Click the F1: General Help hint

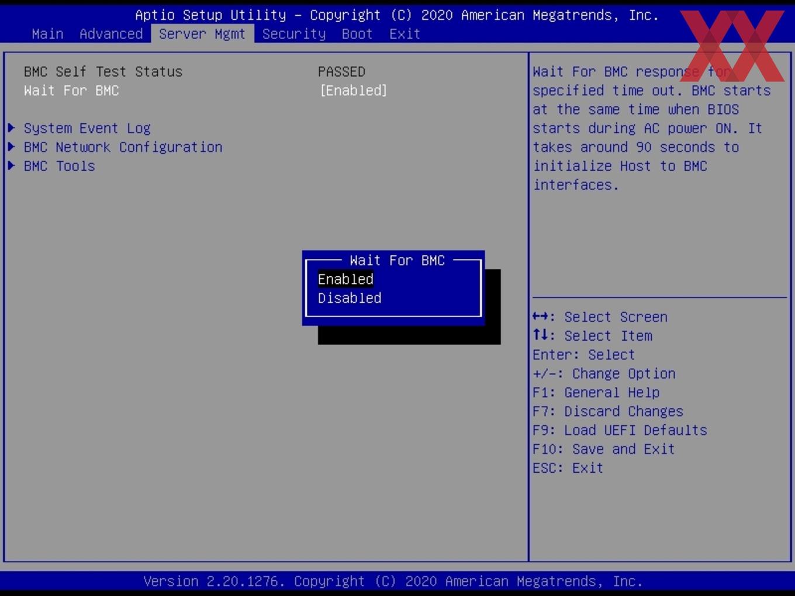click(x=596, y=393)
